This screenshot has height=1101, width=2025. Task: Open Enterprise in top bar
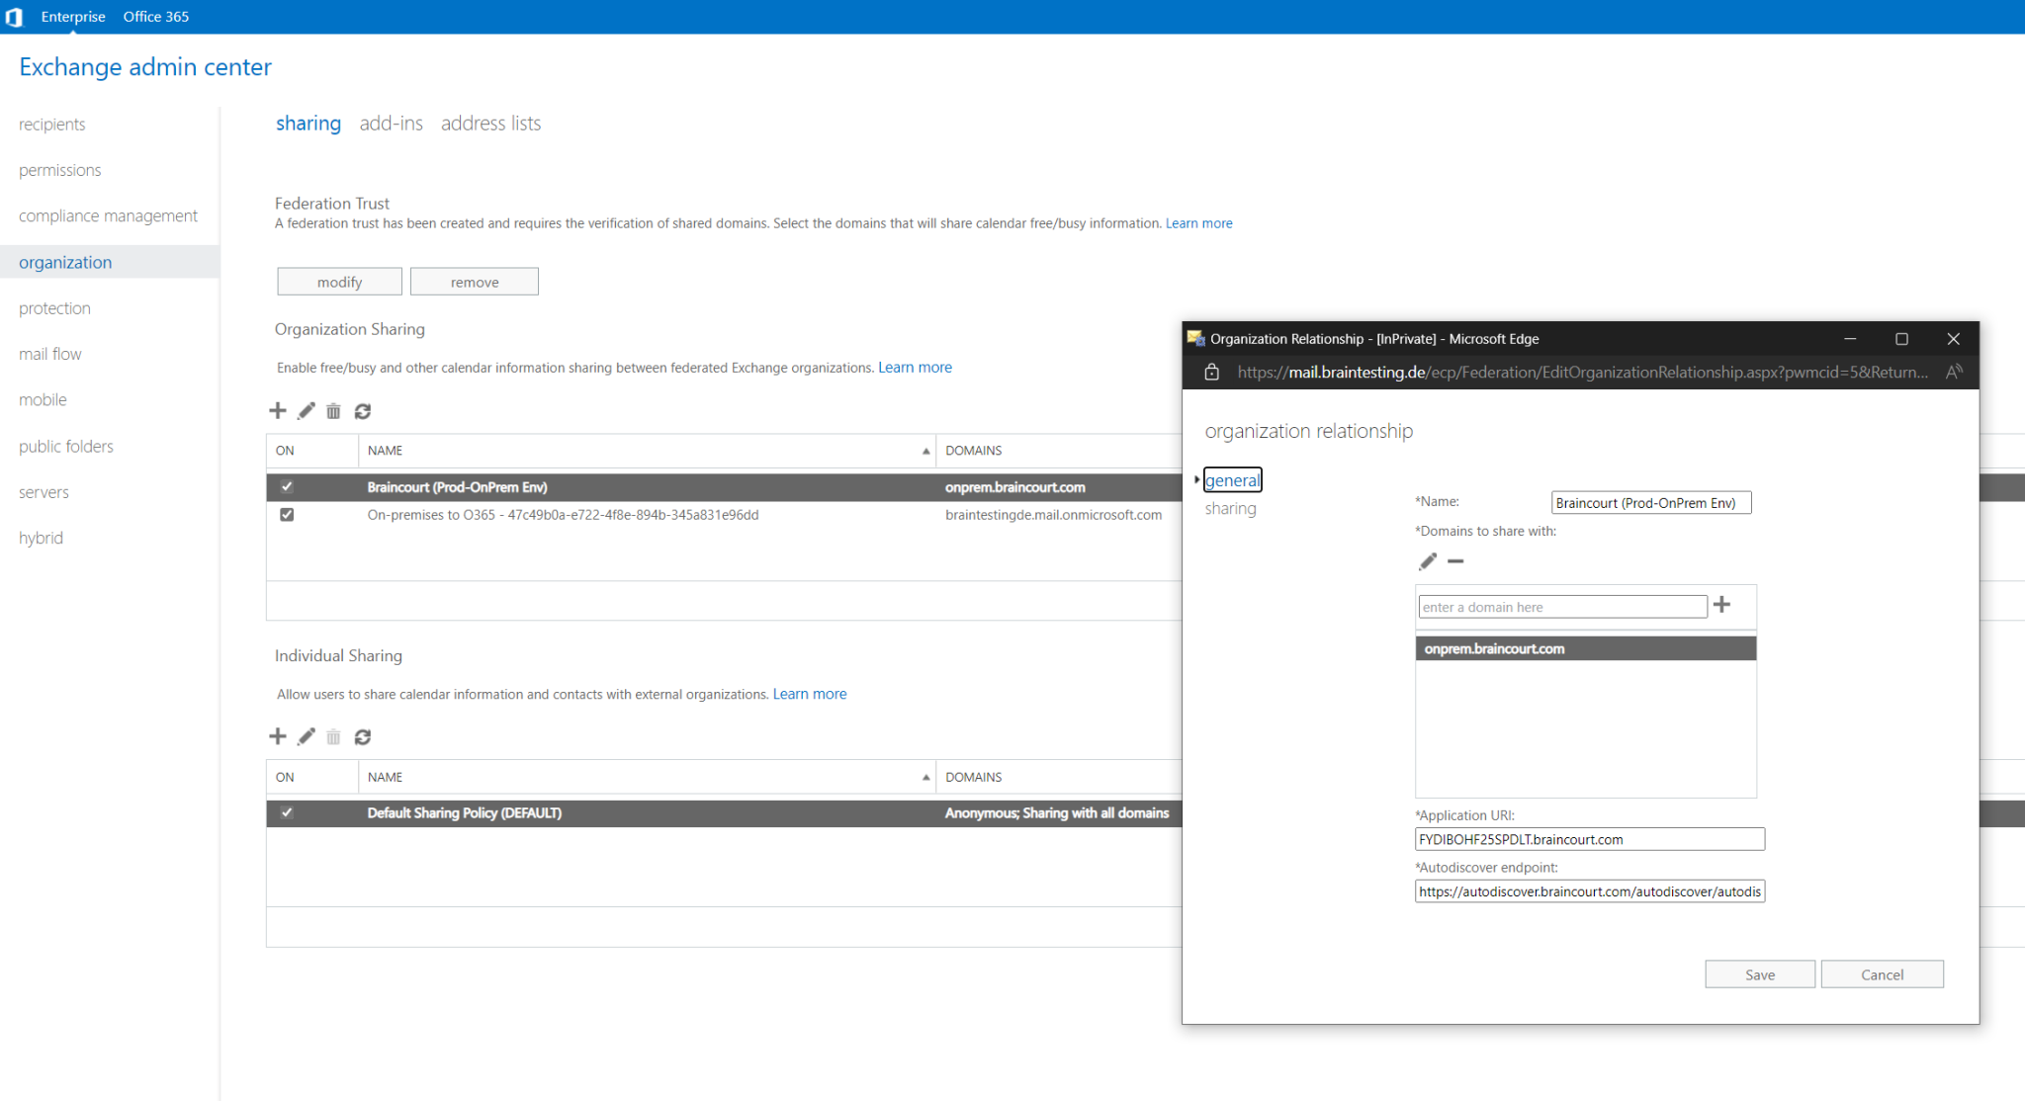tap(73, 17)
